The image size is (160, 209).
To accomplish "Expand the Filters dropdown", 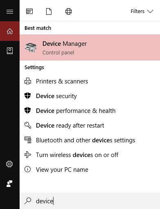I will pyautogui.click(x=142, y=11).
